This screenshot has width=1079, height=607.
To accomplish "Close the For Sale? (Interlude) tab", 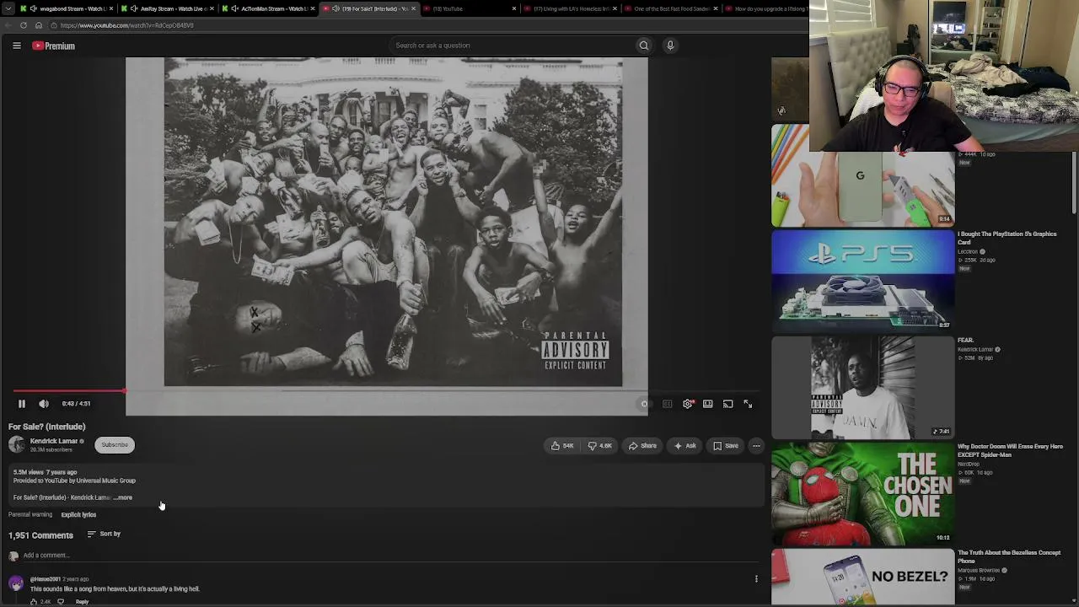I will coord(413,8).
